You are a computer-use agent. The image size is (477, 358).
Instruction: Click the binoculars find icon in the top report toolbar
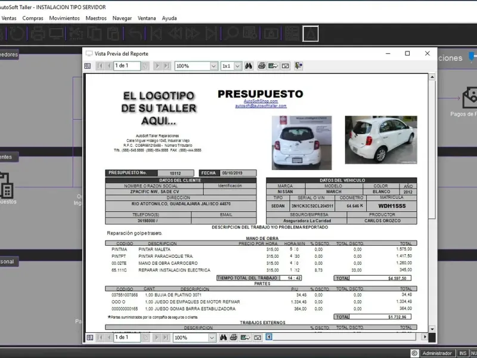tap(249, 66)
